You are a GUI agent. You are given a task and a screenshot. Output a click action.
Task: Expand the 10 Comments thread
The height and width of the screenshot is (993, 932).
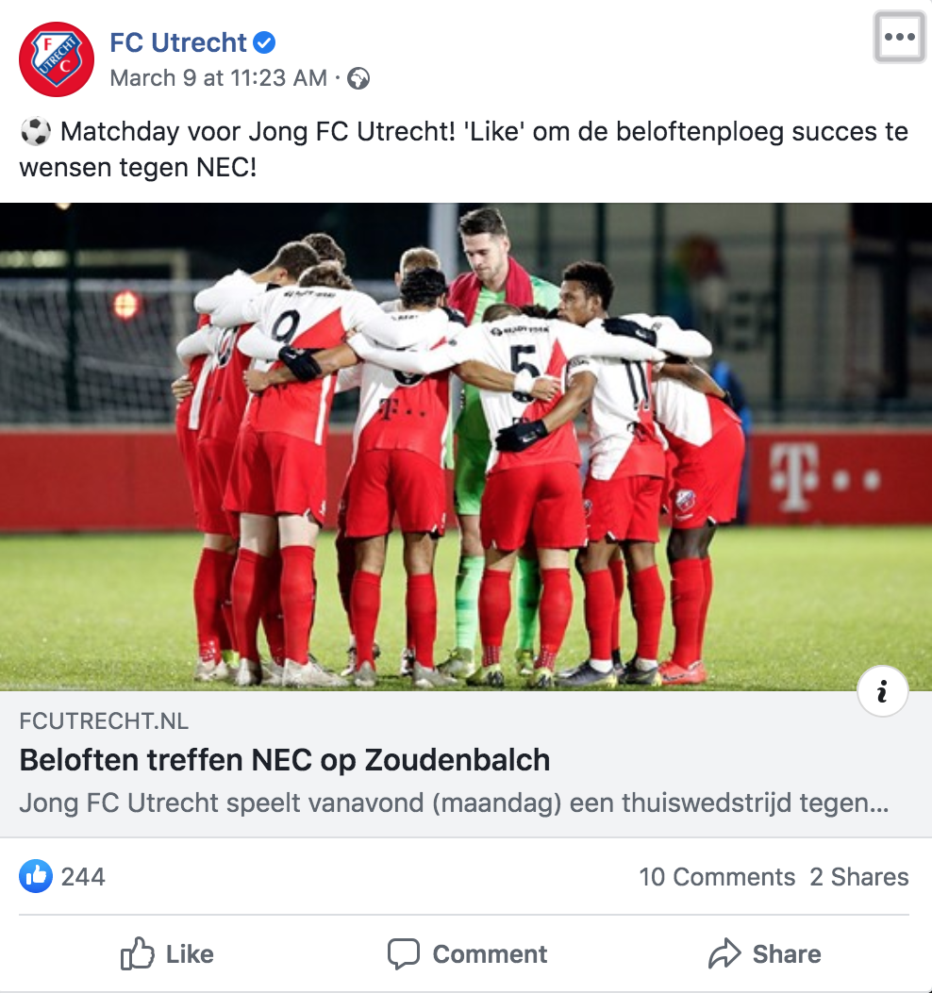(x=717, y=876)
